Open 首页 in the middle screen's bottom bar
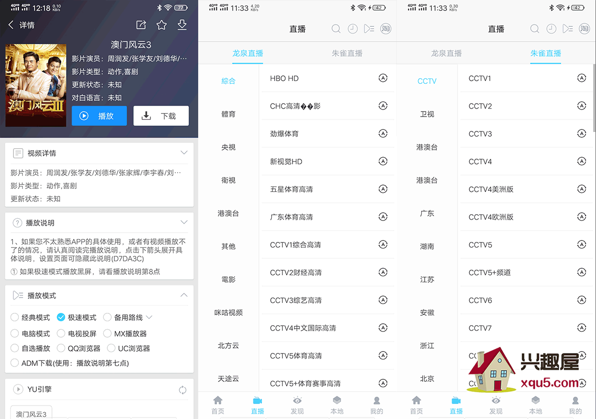The height and width of the screenshot is (419, 596). click(218, 405)
